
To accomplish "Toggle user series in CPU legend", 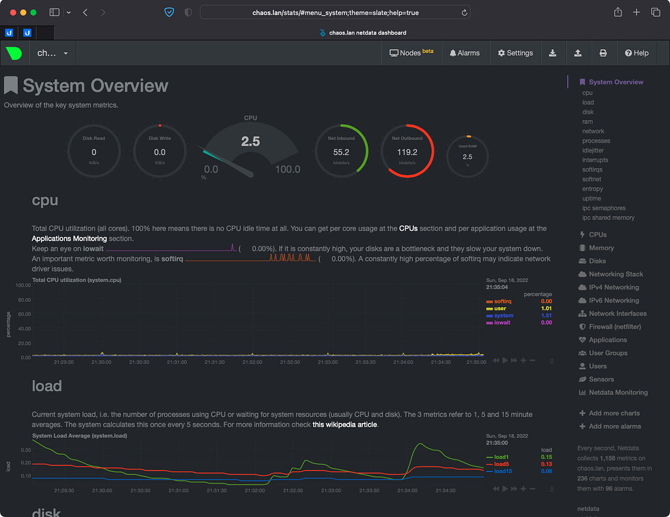I will tap(500, 309).
